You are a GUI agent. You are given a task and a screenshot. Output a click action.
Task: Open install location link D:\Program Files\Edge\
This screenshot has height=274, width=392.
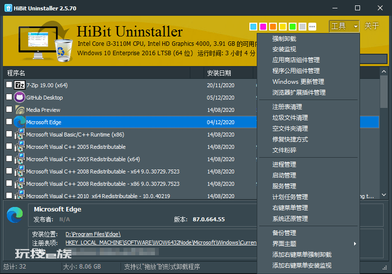[x=93, y=234]
